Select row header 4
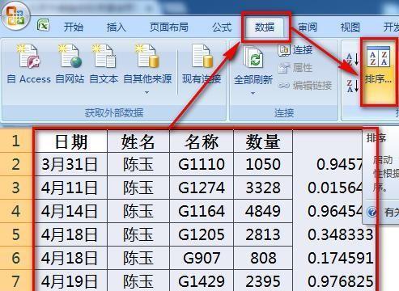The width and height of the screenshot is (399, 291). pos(16,211)
